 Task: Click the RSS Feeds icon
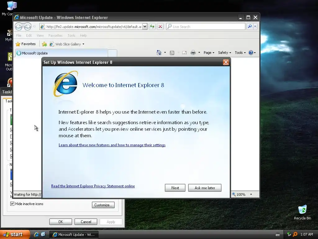coord(172,53)
